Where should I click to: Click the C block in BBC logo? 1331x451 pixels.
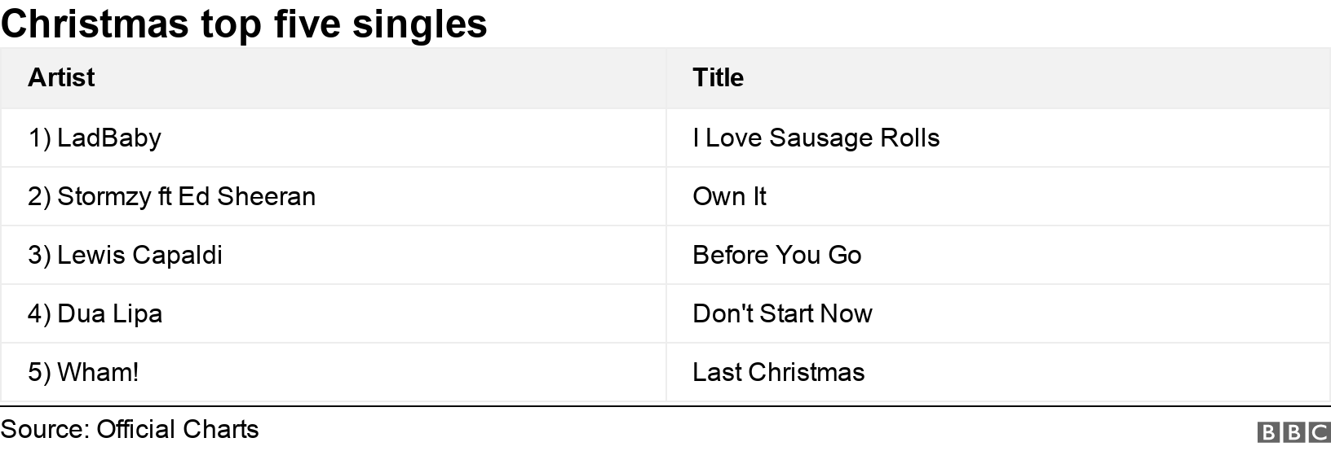(x=1318, y=431)
